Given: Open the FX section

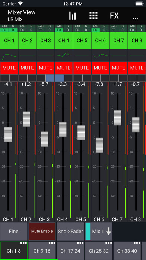Looking at the screenshot, I should pyautogui.click(x=114, y=16).
